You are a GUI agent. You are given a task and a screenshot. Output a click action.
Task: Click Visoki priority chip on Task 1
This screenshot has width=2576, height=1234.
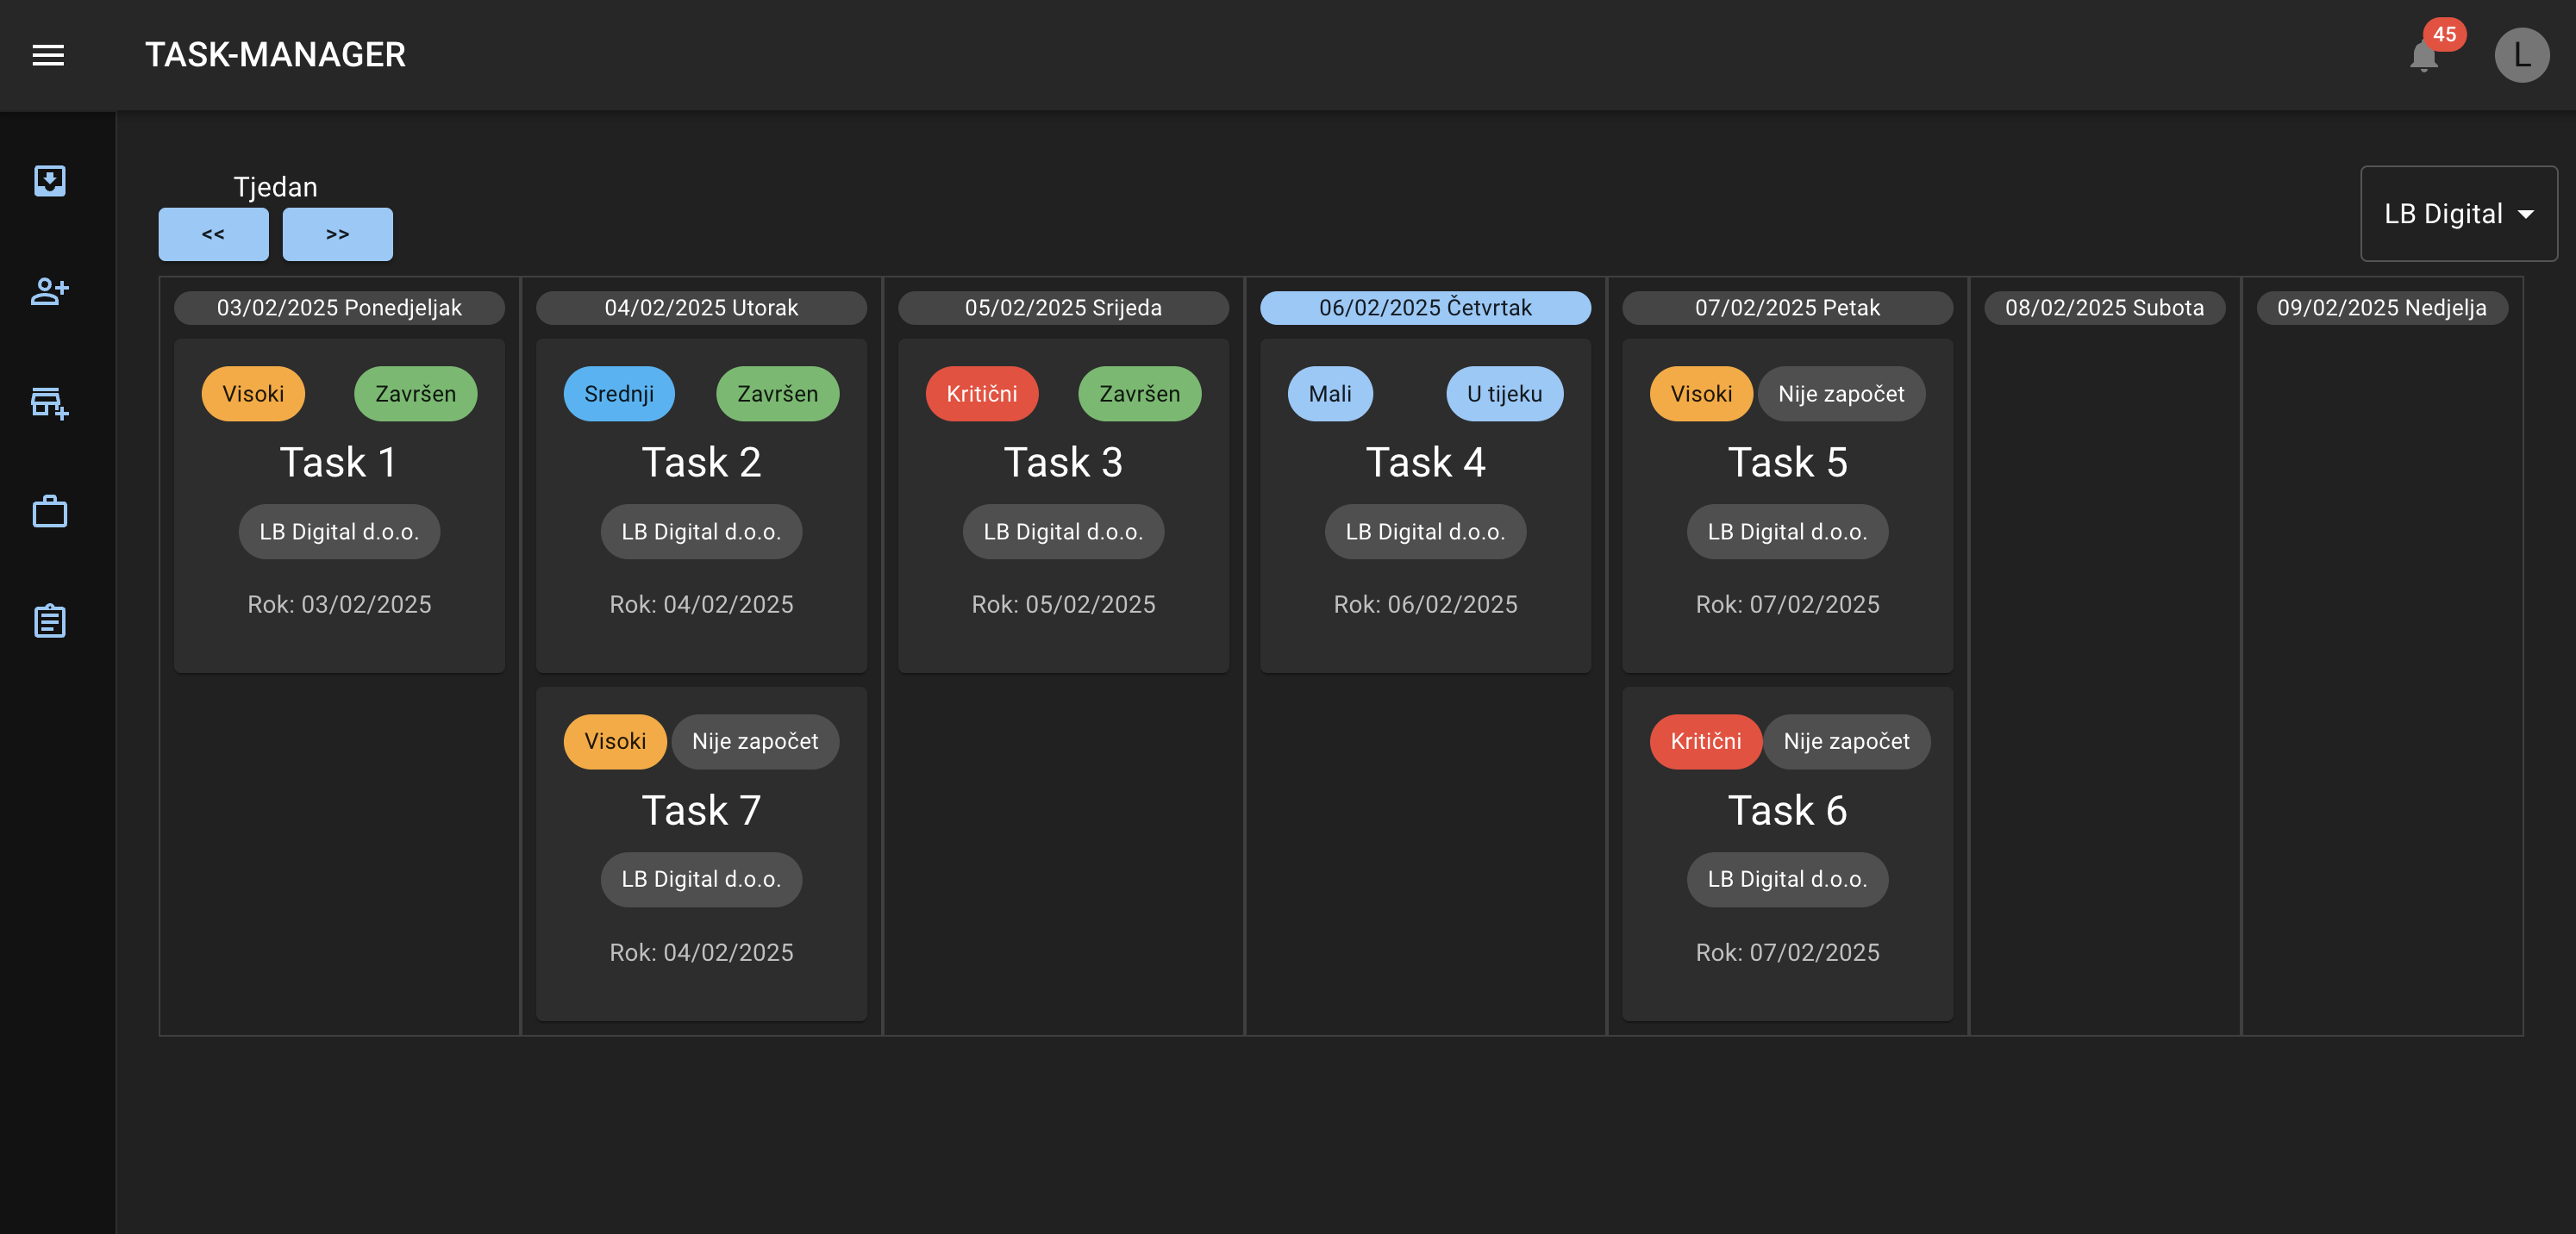click(253, 394)
